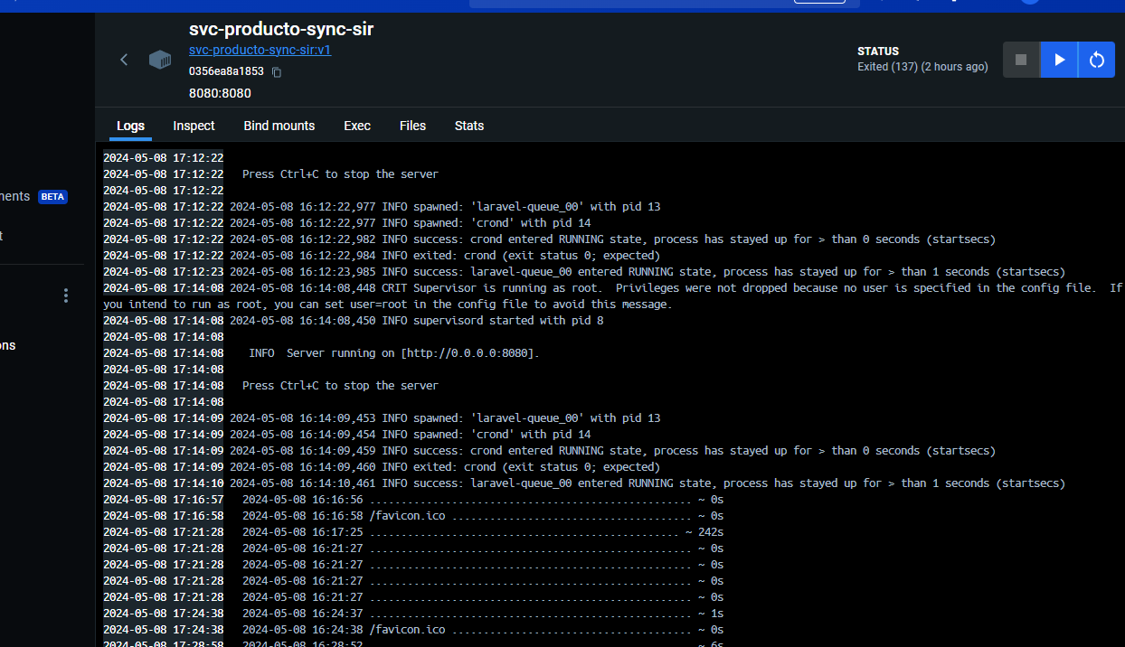Open the svc-producto-sync-sir:v1 image link
The height and width of the screenshot is (647, 1125).
click(x=260, y=50)
